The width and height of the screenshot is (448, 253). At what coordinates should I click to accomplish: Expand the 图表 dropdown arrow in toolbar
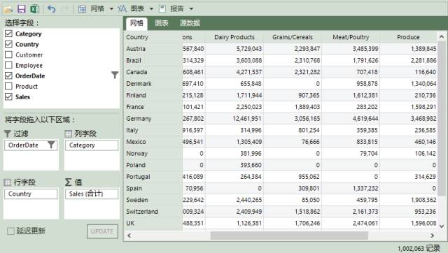151,9
